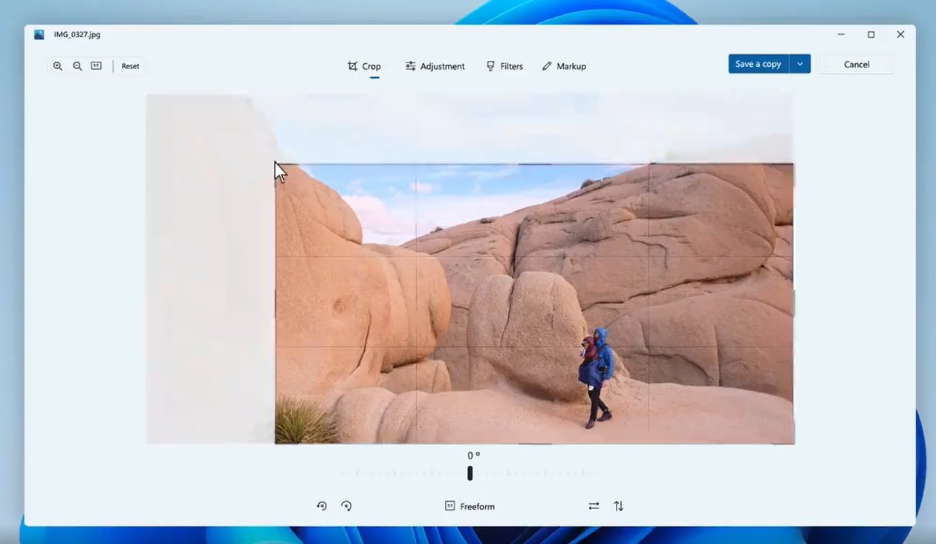The image size is (936, 544).
Task: Open the Adjustment tab
Action: (x=435, y=66)
